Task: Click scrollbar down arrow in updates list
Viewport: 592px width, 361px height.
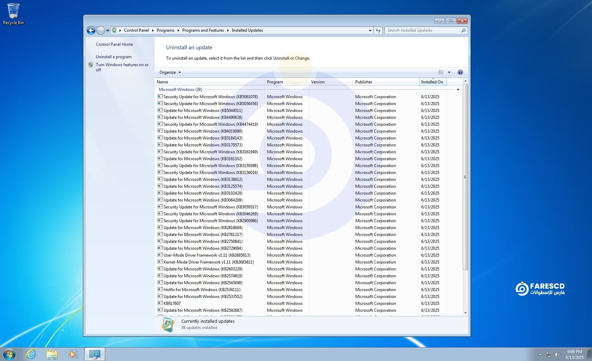Action: click(466, 313)
